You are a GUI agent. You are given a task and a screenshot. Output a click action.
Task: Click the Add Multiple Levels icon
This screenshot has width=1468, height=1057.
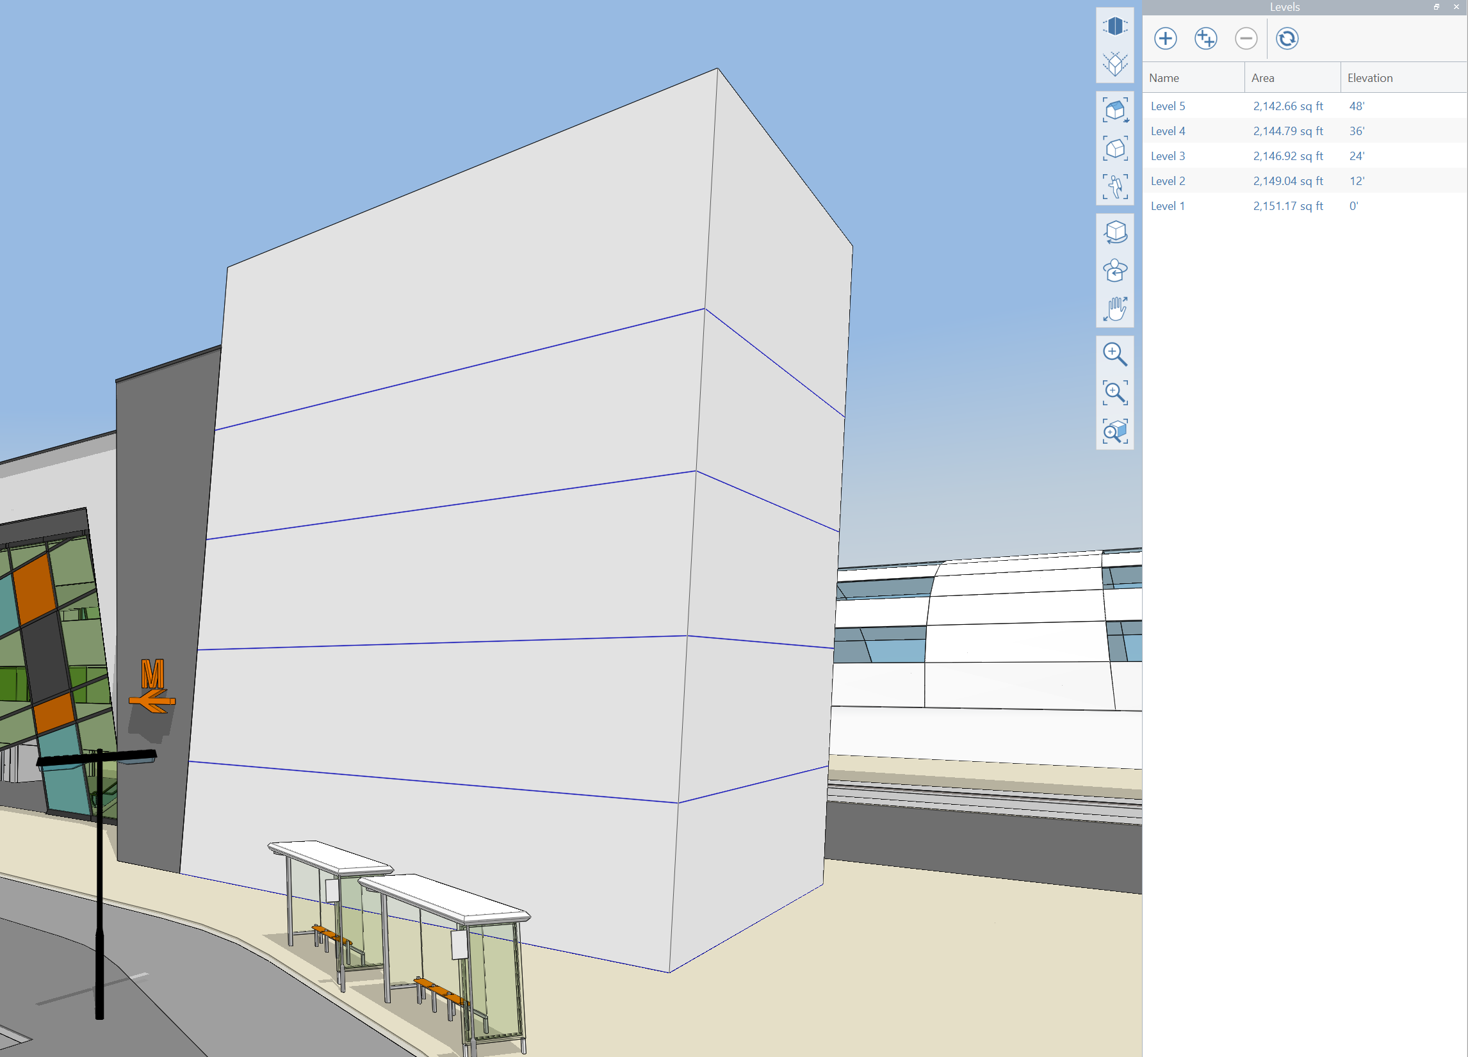[x=1205, y=38]
